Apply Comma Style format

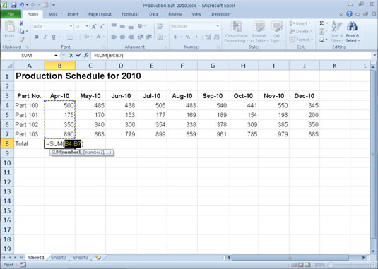click(x=196, y=37)
